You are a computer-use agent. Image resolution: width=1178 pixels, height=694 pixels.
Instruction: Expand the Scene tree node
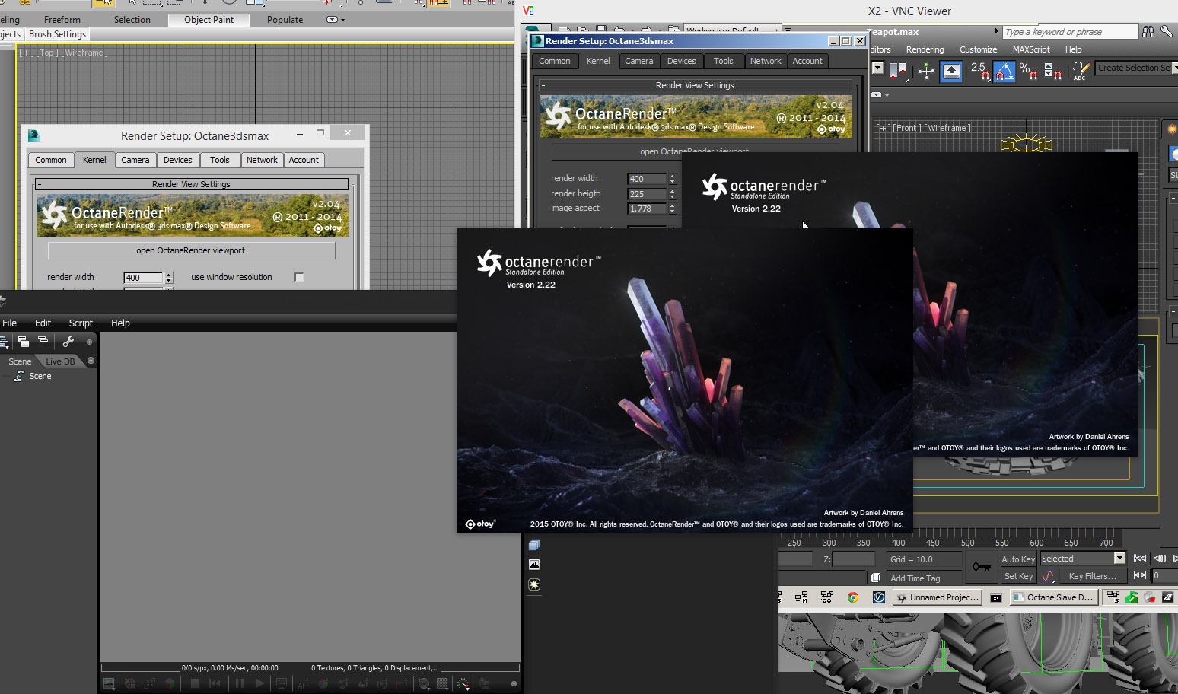(x=19, y=376)
